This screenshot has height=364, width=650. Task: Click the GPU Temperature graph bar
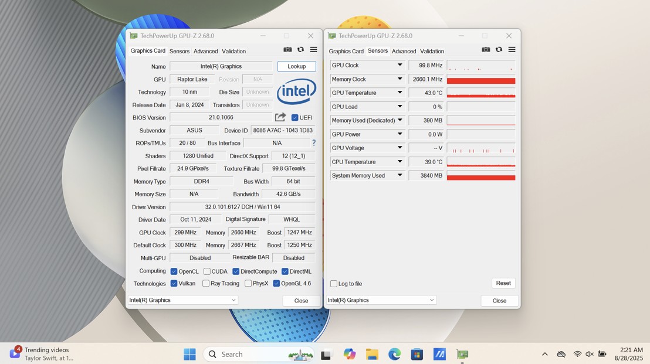[481, 93]
